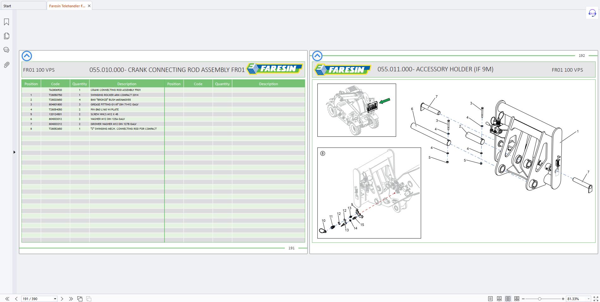600x302 pixels.
Task: Click part label 1 in the diagram
Action: pos(578,131)
